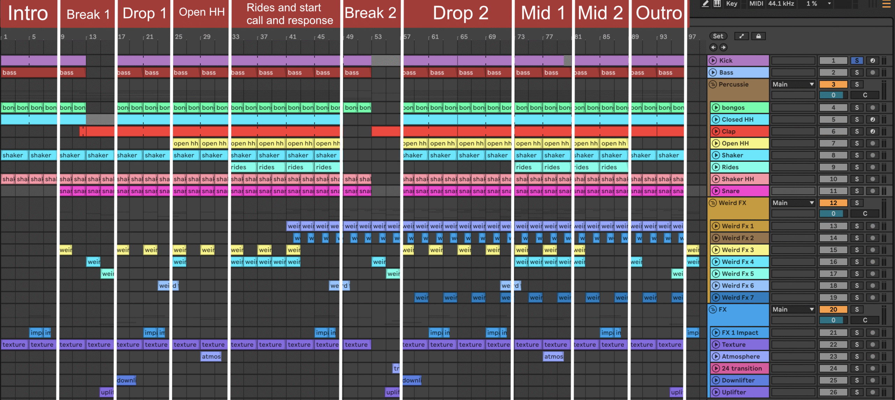The width and height of the screenshot is (895, 400).
Task: Open Percussie output routing Main dropdown
Action: coord(793,85)
